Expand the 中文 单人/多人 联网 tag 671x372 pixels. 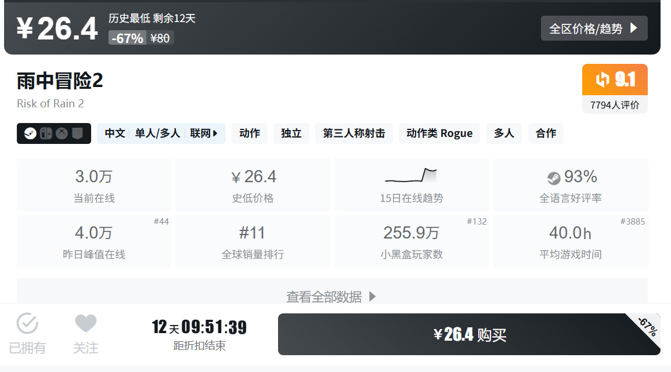coord(161,133)
